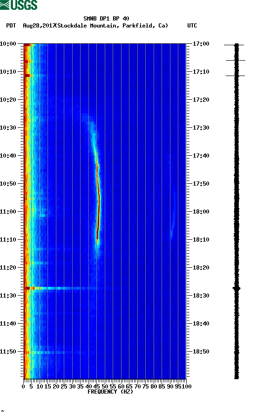Click the 11:00 PDT time label
Screen dimensions: 257x416
8,212
